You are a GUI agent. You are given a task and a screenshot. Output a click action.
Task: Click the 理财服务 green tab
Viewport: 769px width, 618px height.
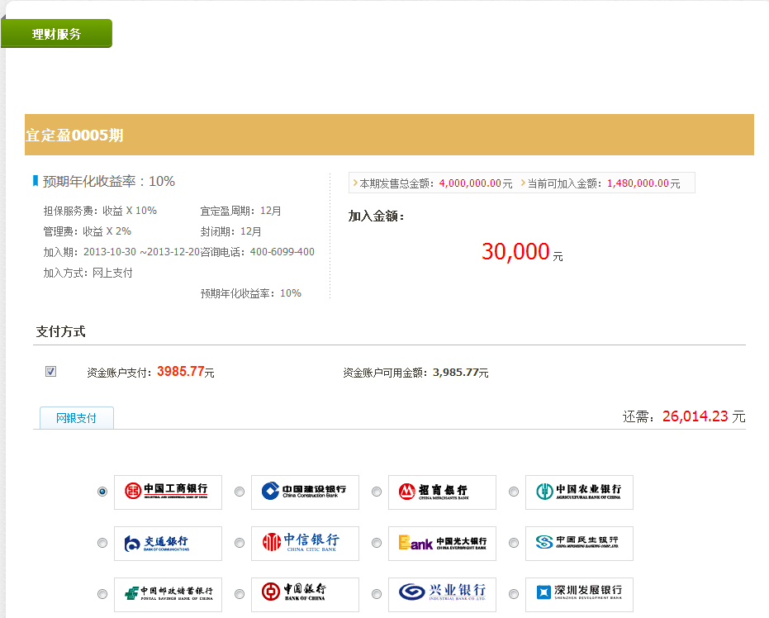[x=57, y=34]
